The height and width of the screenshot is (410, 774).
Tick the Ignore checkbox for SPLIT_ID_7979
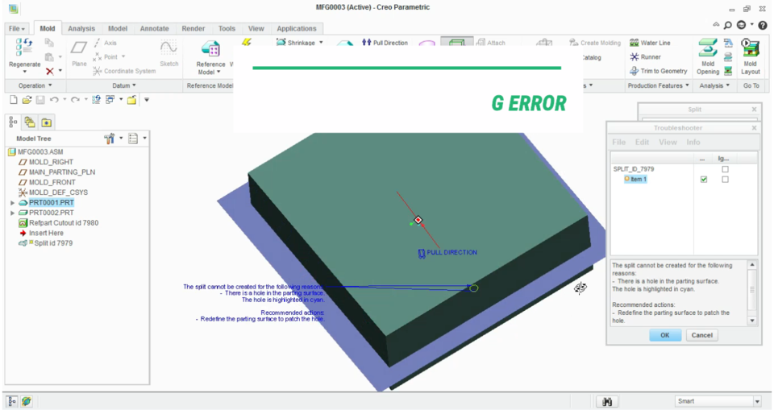[x=725, y=169]
